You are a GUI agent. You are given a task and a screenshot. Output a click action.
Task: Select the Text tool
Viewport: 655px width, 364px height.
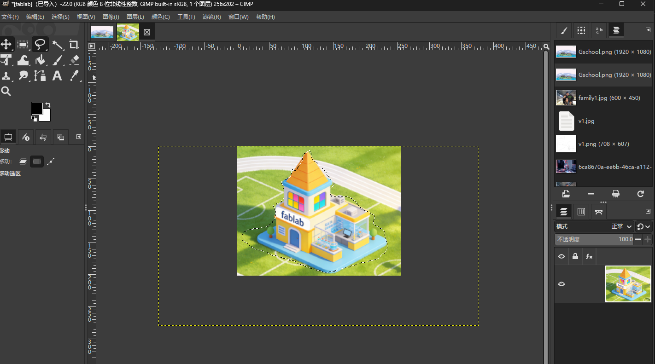pyautogui.click(x=57, y=75)
